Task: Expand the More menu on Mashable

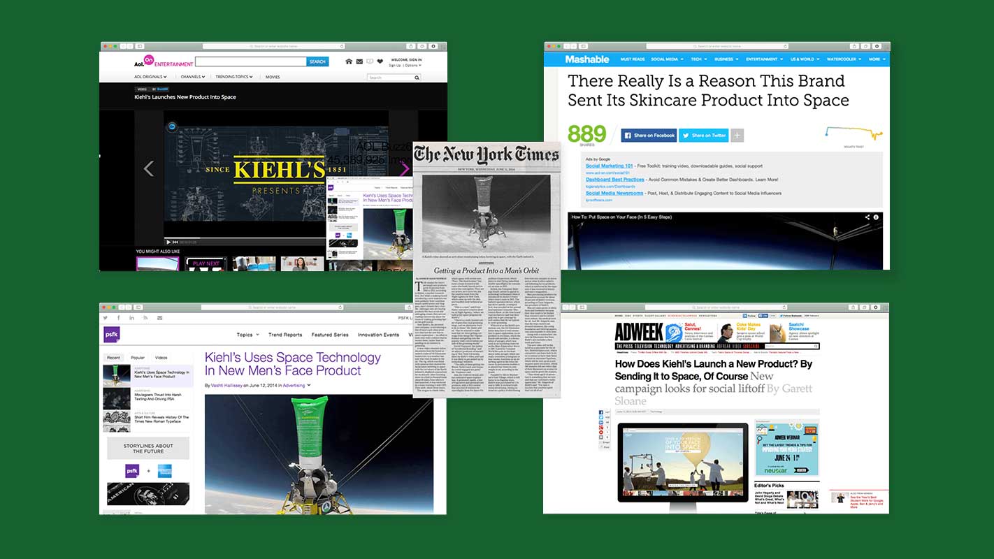Action: (x=876, y=59)
